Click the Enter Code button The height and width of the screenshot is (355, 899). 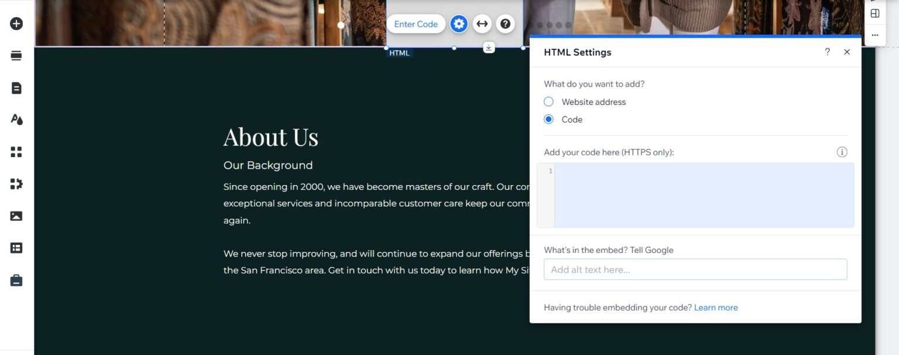[x=416, y=23]
